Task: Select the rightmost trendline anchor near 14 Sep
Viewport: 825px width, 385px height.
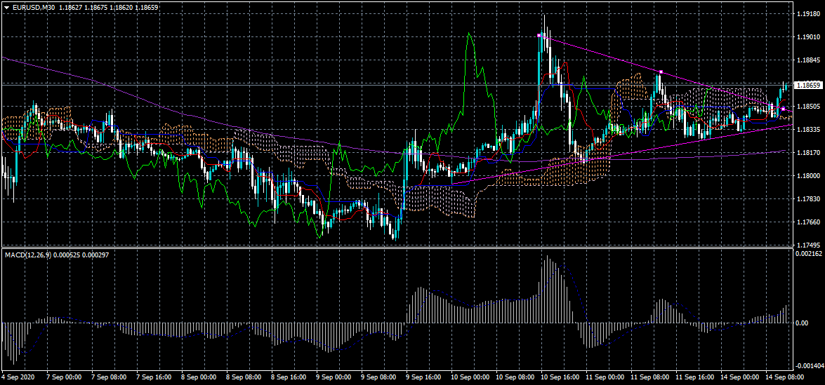Action: 783,109
